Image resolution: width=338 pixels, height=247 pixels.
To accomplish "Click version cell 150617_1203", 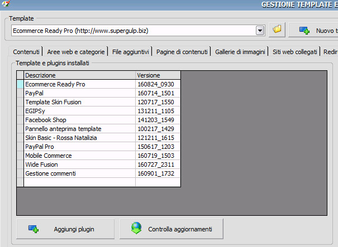I will point(158,147).
